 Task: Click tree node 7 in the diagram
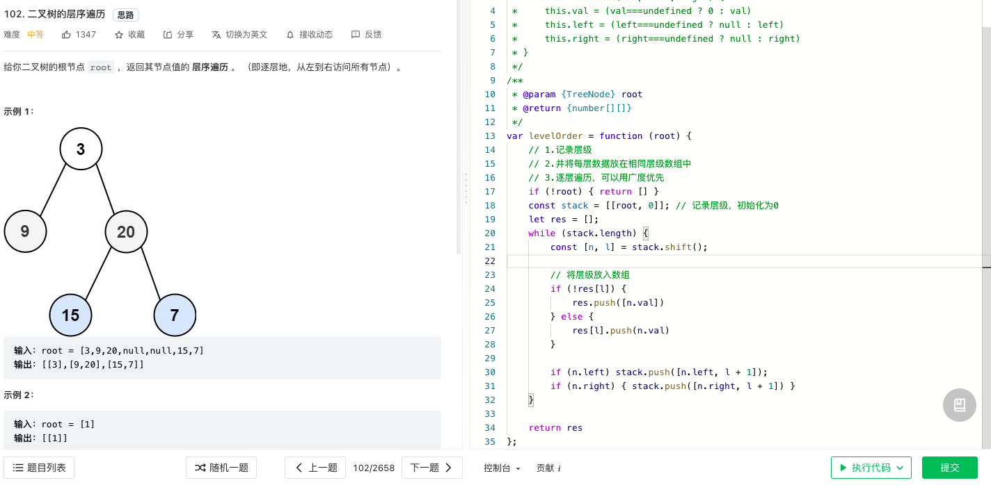click(x=175, y=315)
